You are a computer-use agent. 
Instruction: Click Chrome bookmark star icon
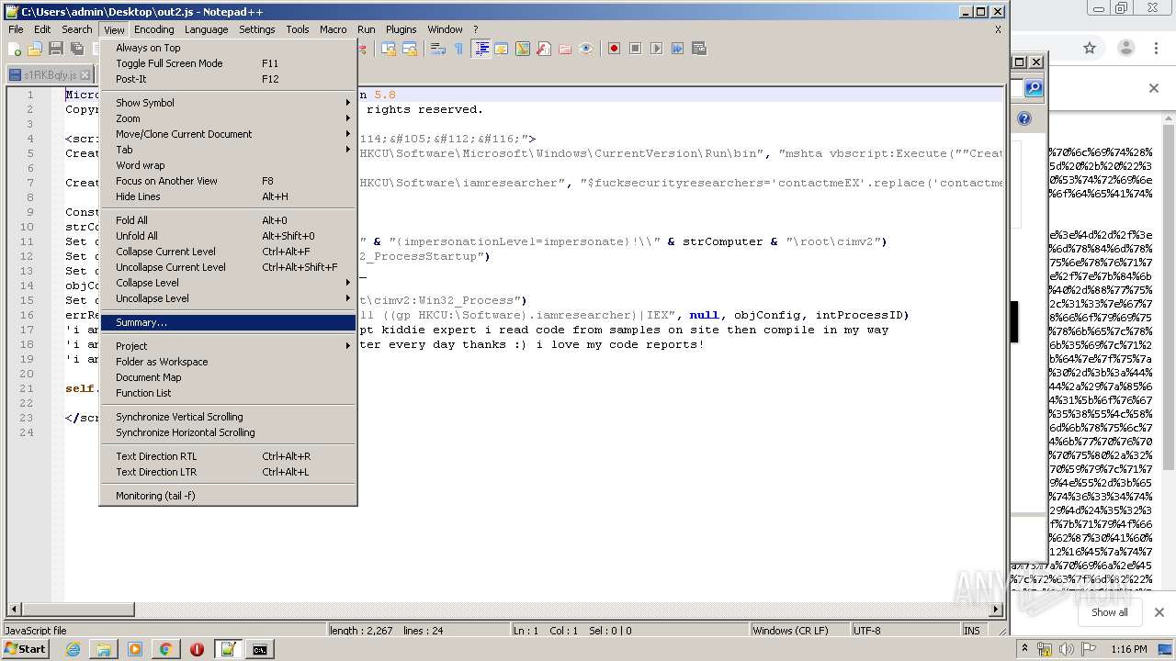pos(1090,49)
